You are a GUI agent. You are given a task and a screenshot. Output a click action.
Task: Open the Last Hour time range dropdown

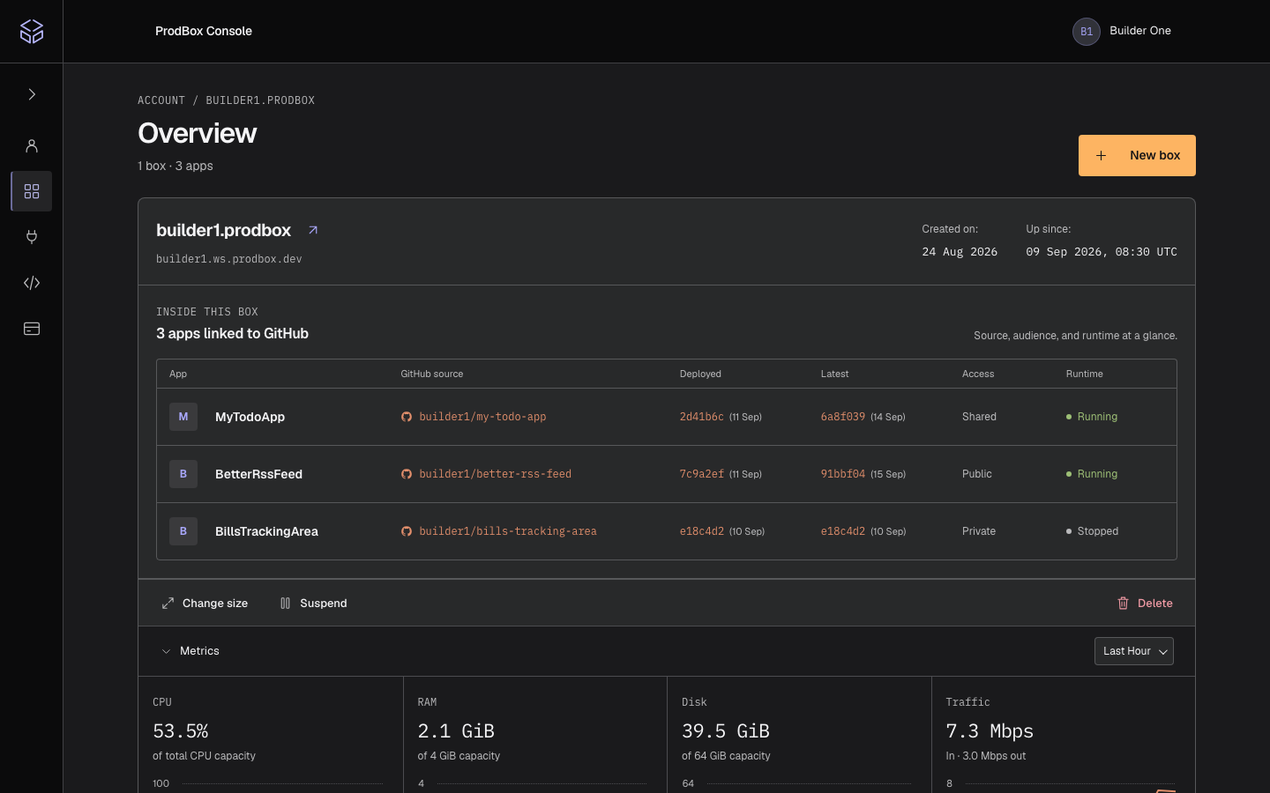click(1134, 651)
